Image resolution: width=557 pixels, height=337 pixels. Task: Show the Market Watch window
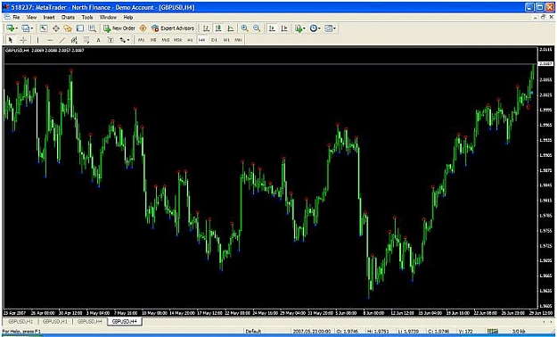(x=44, y=29)
